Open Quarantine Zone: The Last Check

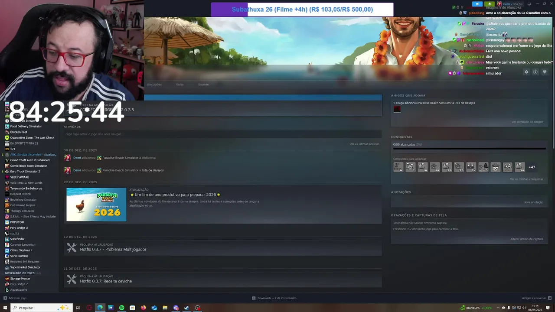click(32, 138)
